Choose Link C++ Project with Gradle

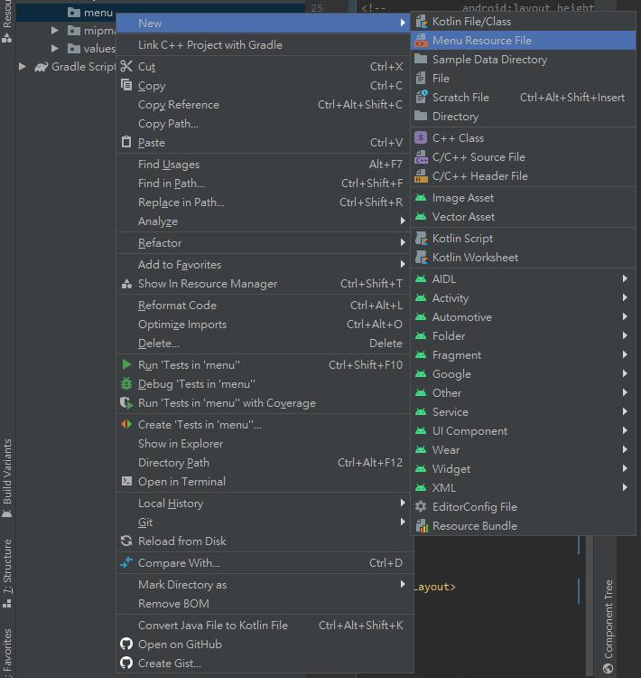pyautogui.click(x=265, y=45)
